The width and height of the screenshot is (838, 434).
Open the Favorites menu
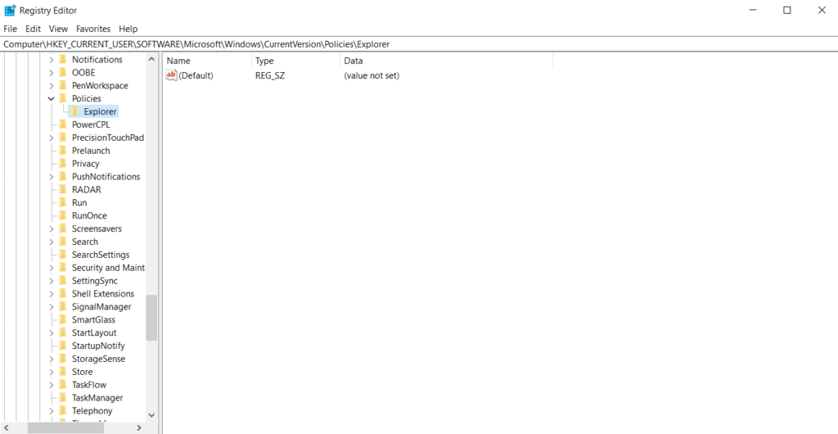click(x=93, y=29)
